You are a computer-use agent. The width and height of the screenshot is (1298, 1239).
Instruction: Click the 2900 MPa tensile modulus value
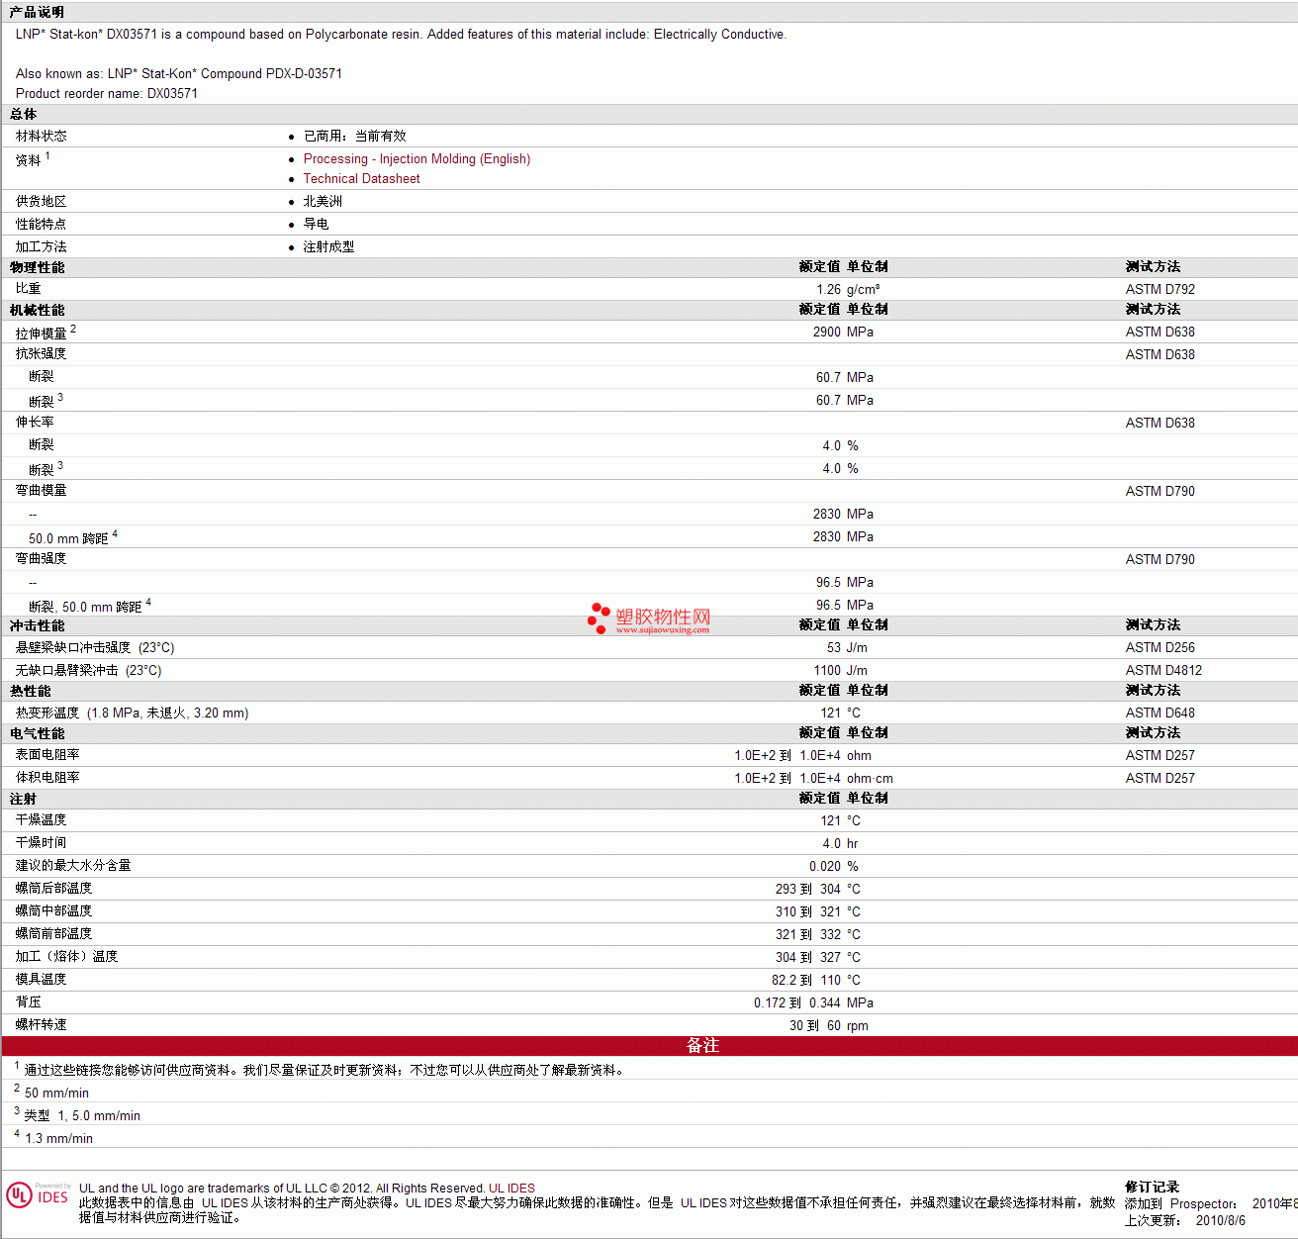[x=843, y=333]
